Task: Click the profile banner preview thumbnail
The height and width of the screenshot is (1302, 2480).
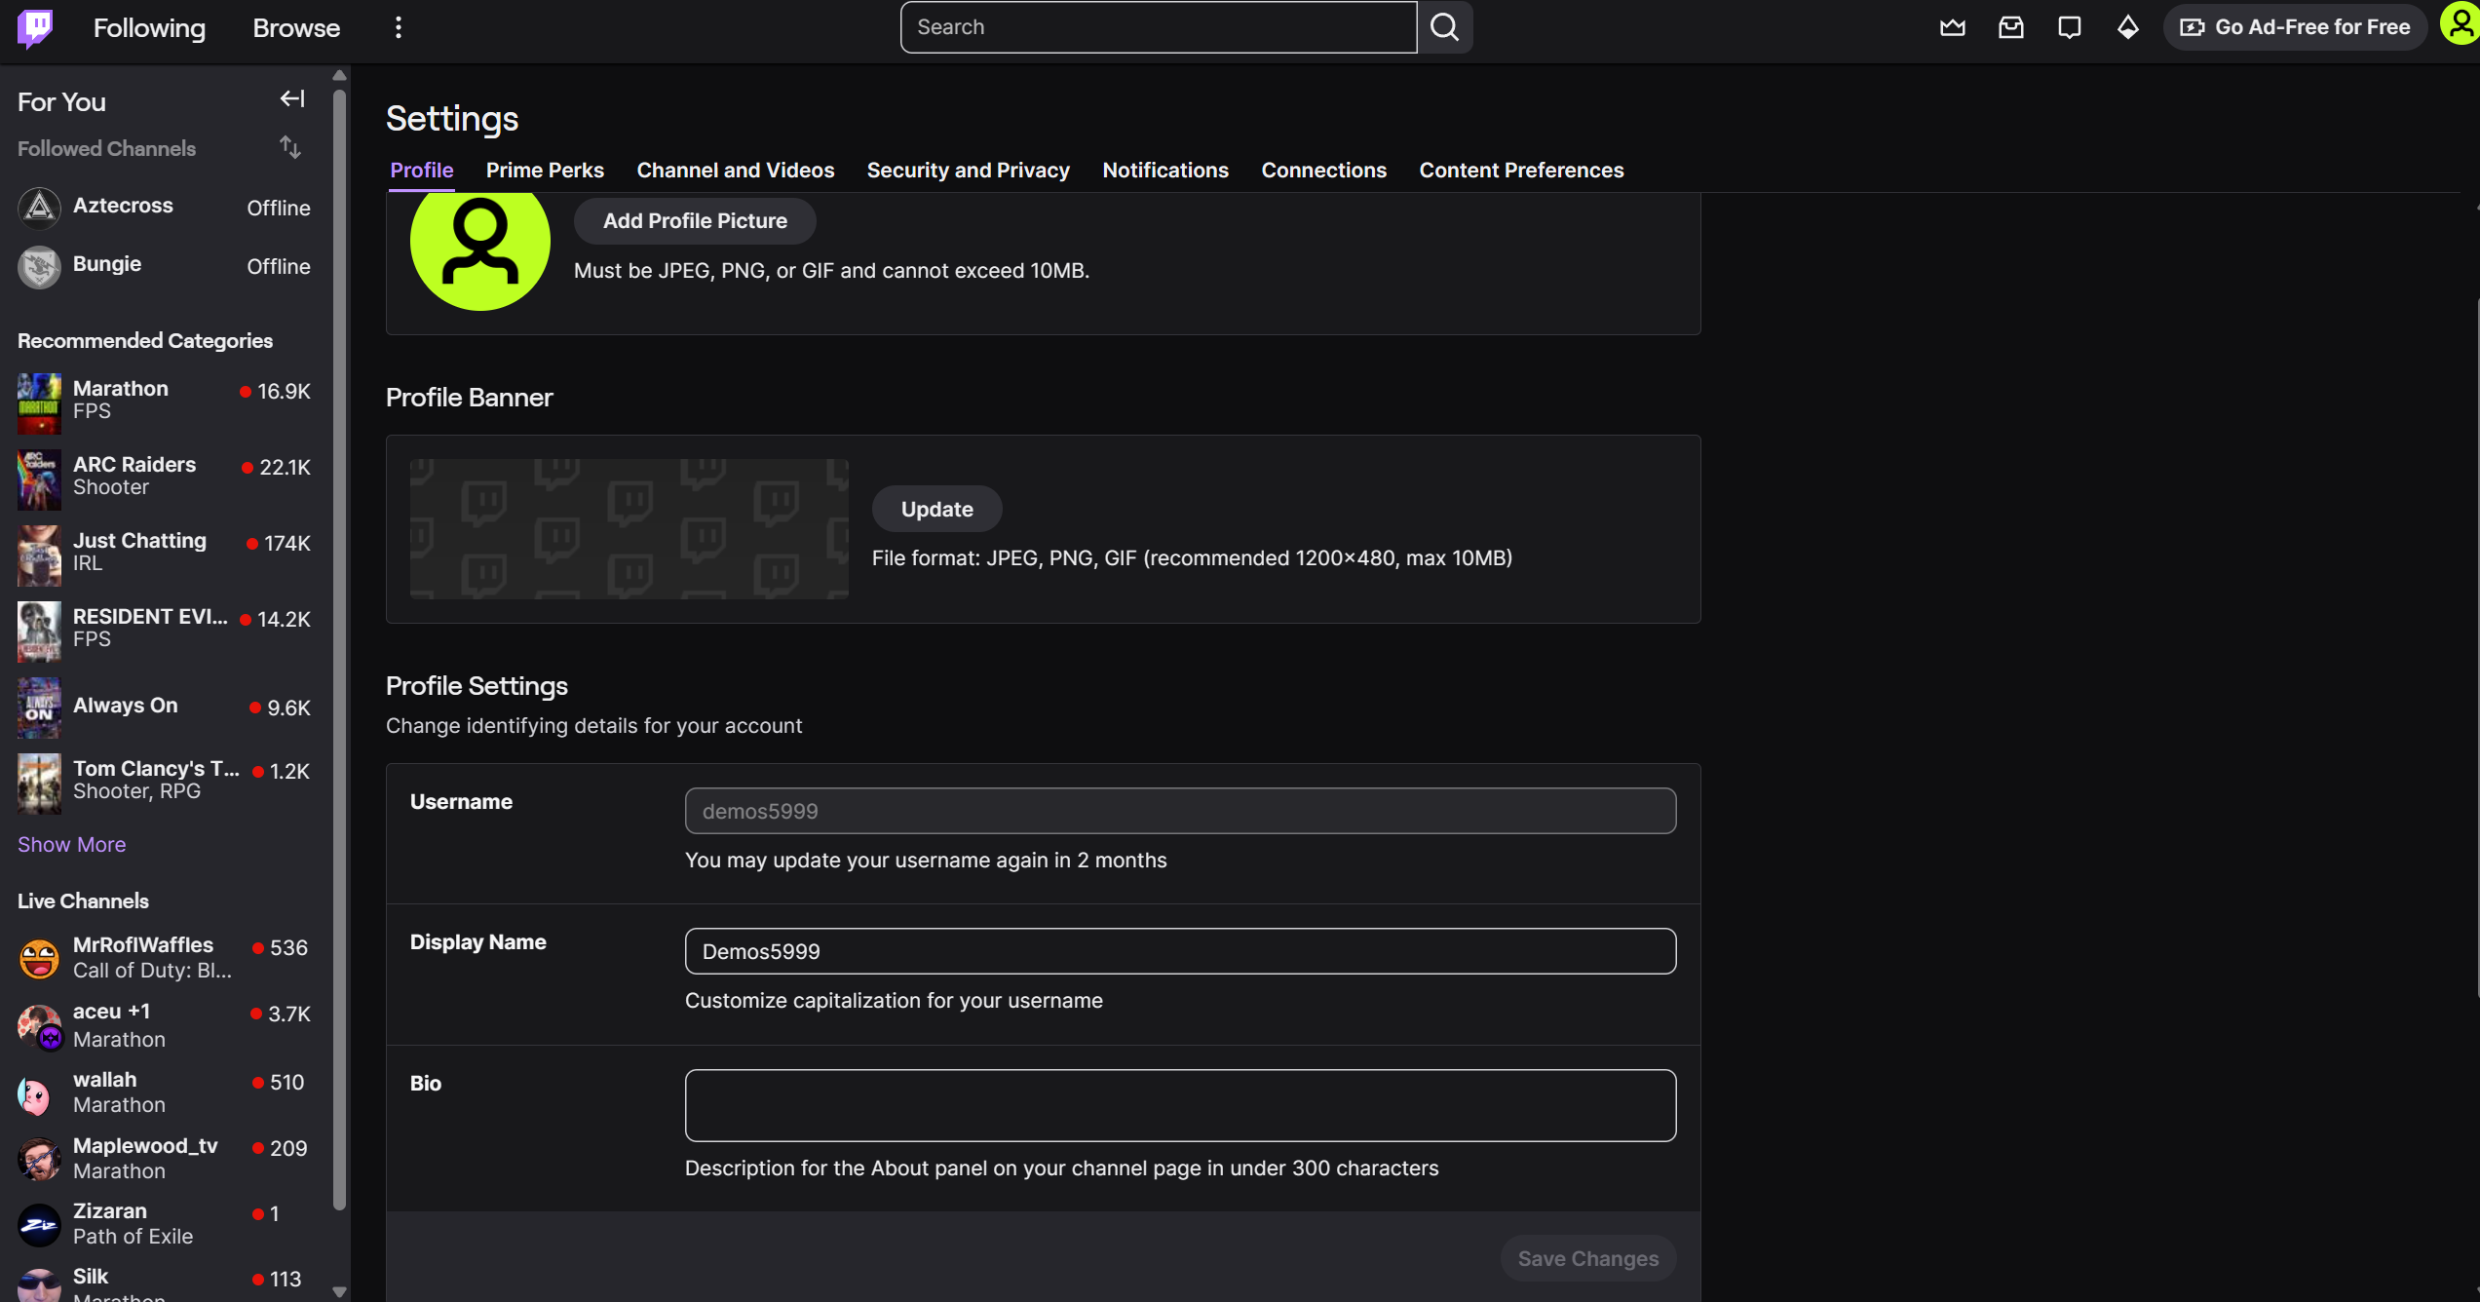Action: tap(629, 528)
